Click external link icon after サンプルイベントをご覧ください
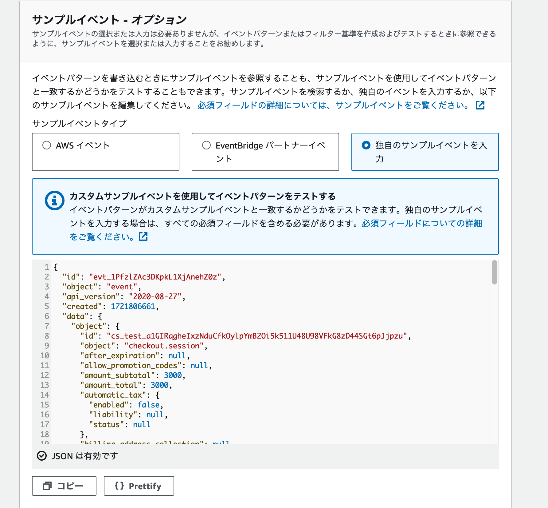This screenshot has height=508, width=548. click(x=480, y=105)
